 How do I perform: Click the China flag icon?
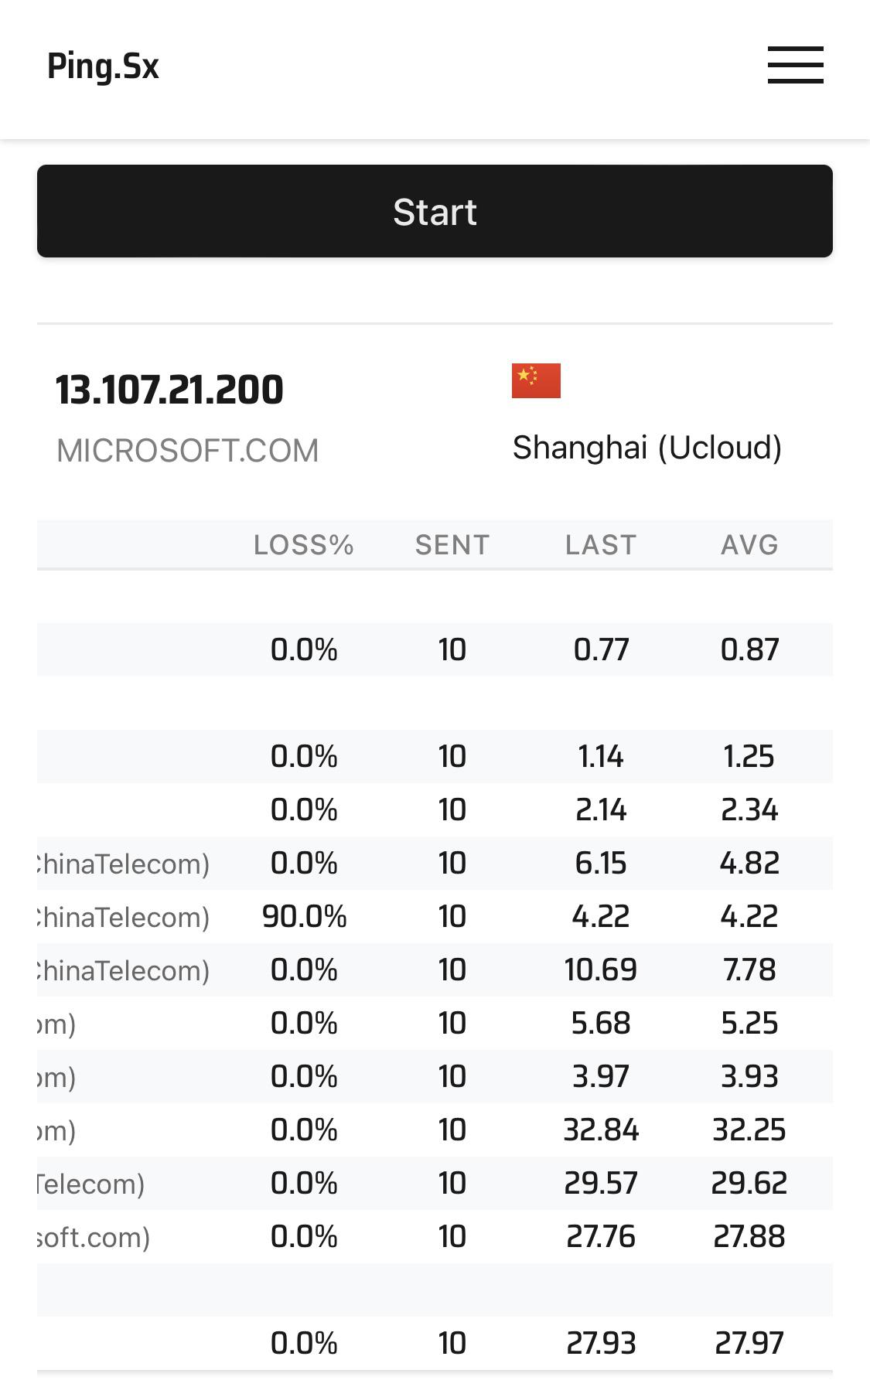(x=536, y=380)
